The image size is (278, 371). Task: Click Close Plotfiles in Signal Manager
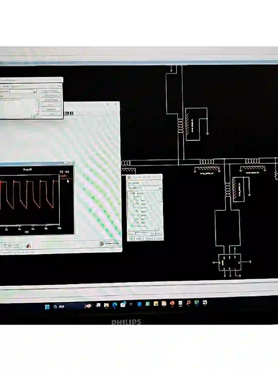(x=51, y=95)
